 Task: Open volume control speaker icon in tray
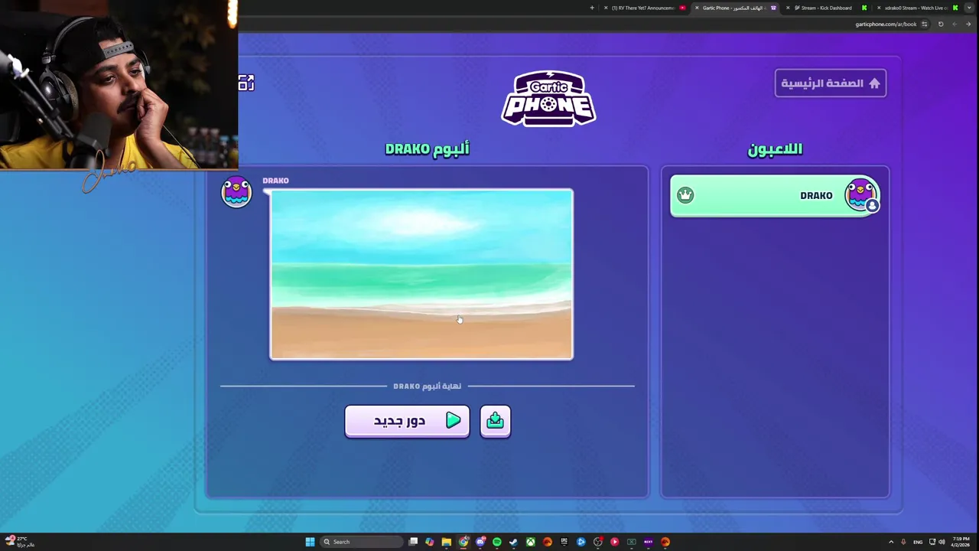point(942,542)
